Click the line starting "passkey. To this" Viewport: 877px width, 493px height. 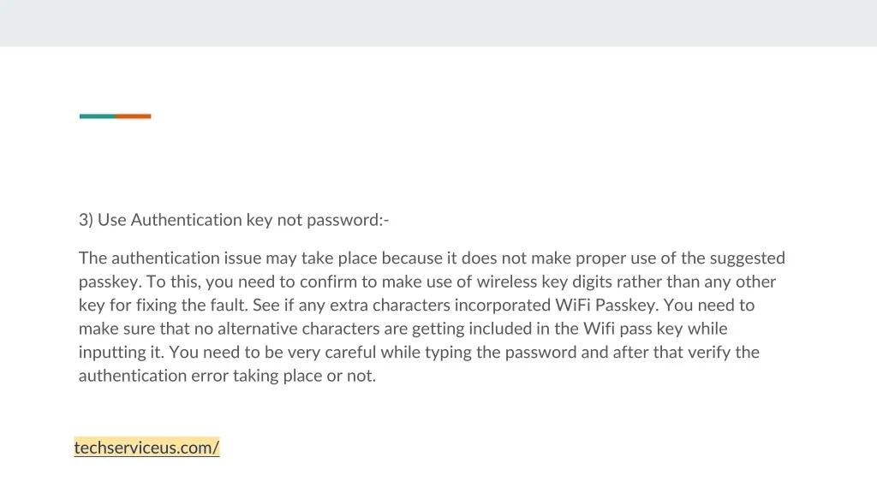(427, 282)
